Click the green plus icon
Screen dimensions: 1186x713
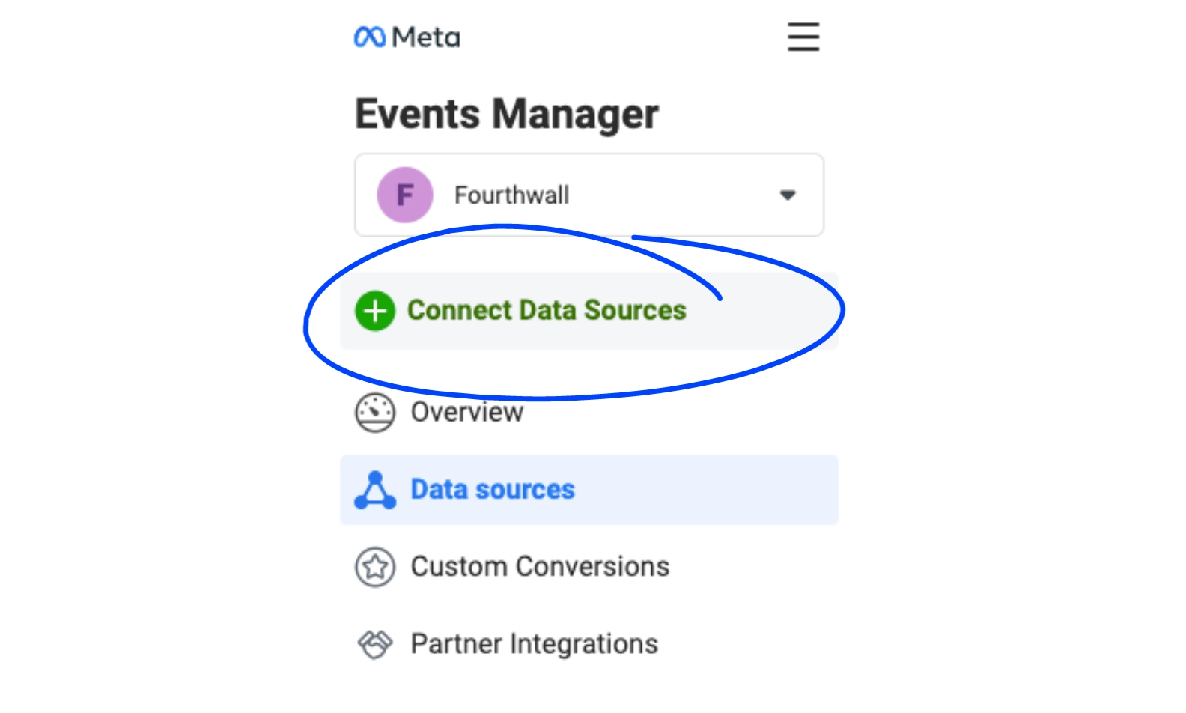point(375,311)
